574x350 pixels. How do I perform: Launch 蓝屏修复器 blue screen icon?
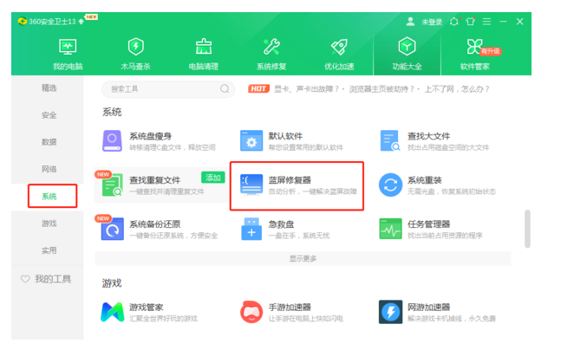[x=251, y=184]
